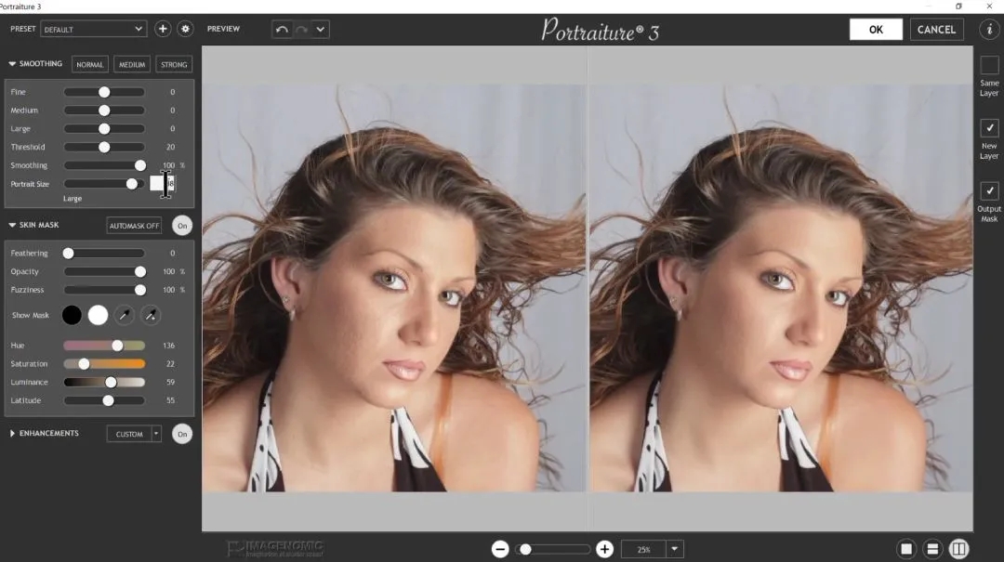Choose the expand-mask eyedropper tool
1004x562 pixels.
point(151,315)
